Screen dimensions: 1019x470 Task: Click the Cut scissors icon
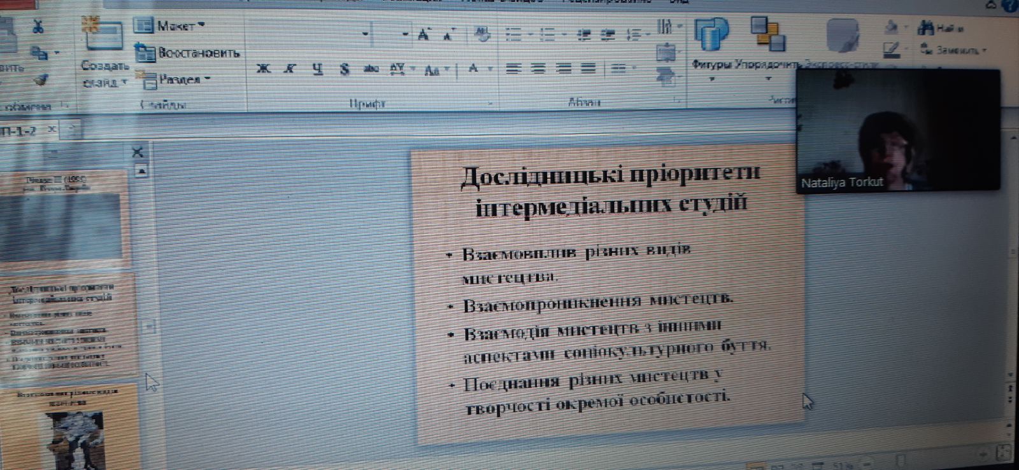tap(38, 26)
